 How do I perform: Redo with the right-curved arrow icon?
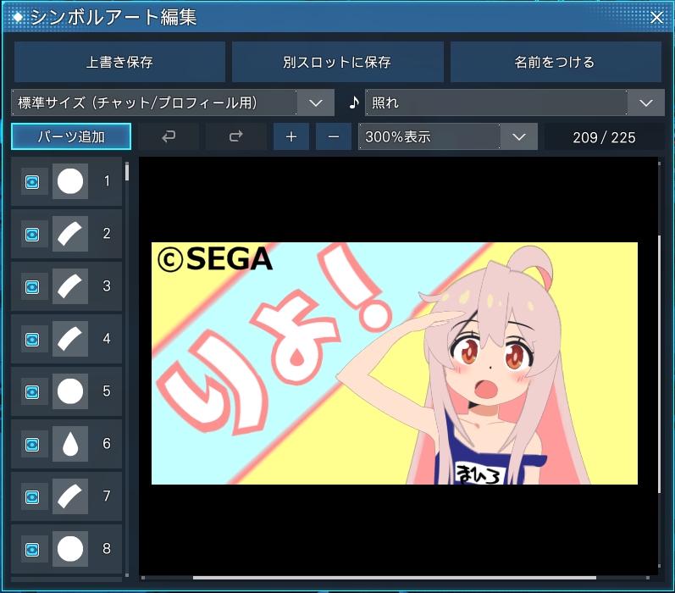(x=236, y=136)
